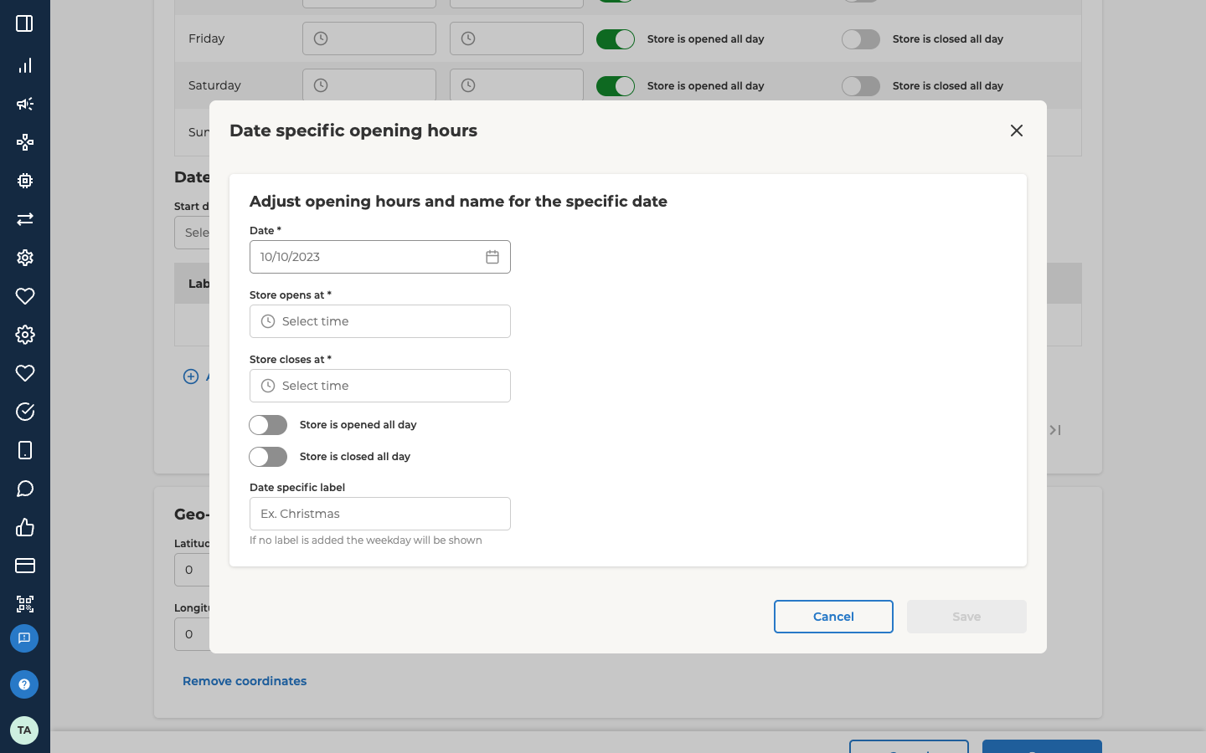The image size is (1206, 753).
Task: Turn off Saturday Store is opened all day
Action: point(616,86)
